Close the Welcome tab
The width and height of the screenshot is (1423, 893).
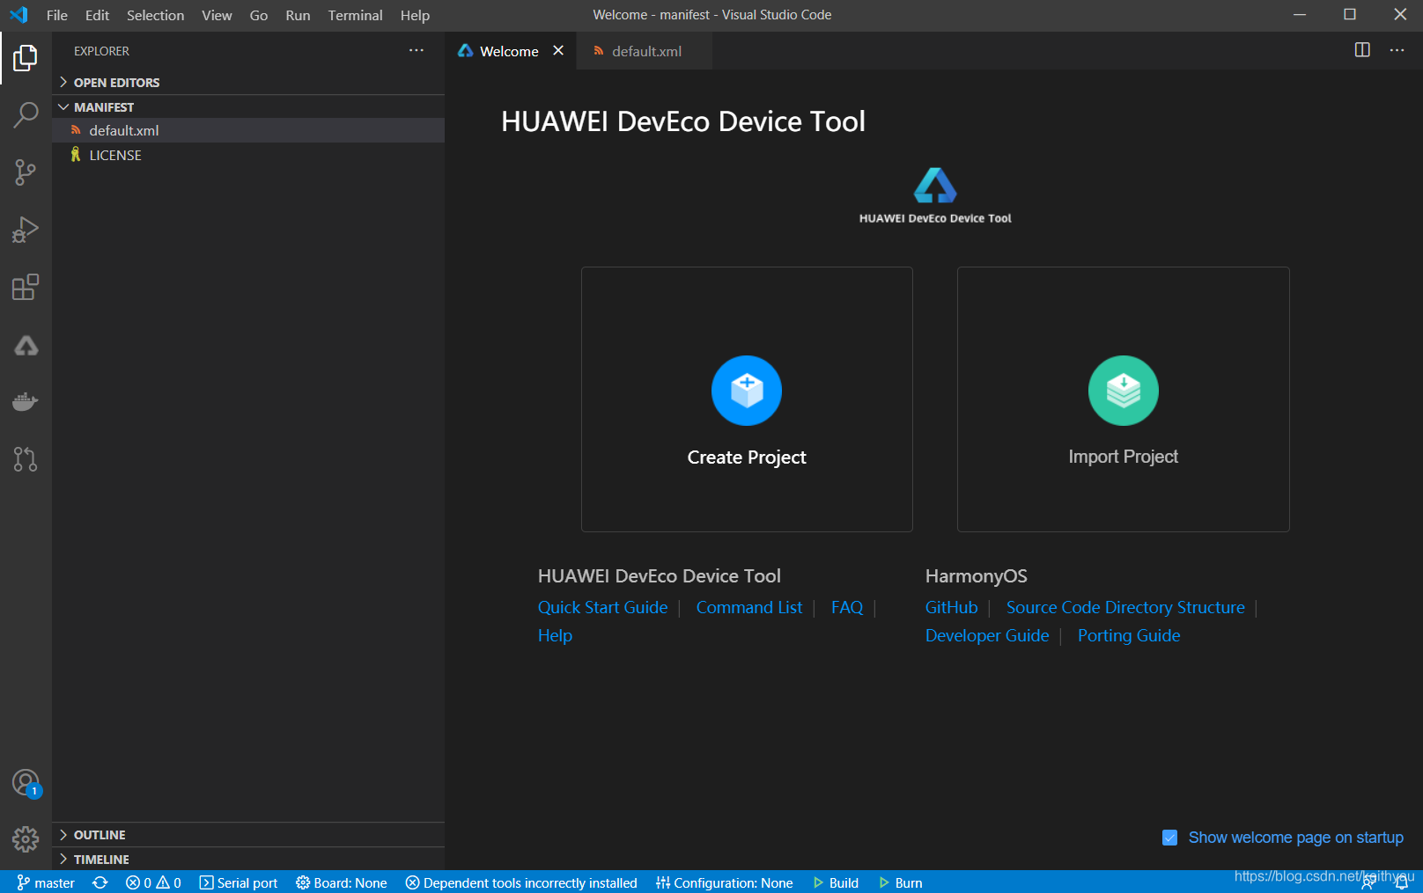(558, 50)
